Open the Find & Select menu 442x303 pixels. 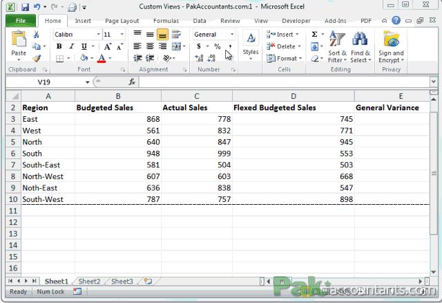361,47
